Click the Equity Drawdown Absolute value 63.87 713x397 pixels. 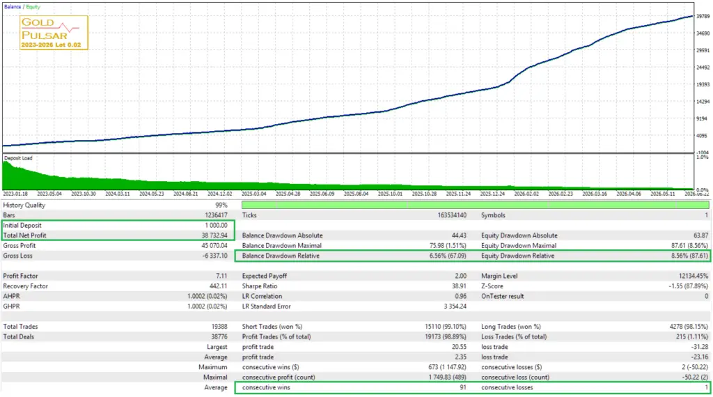point(700,235)
